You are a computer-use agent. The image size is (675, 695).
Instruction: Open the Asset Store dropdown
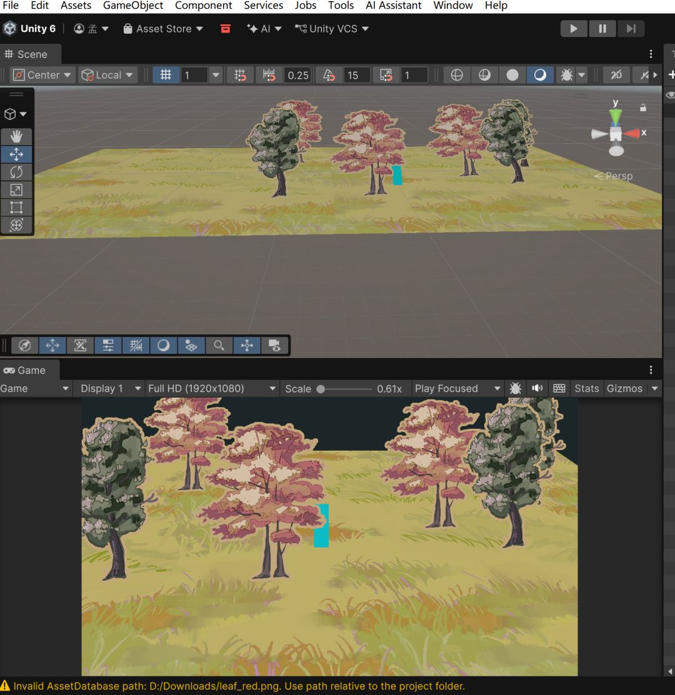tap(163, 29)
